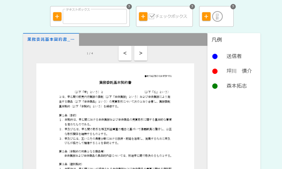The image size is (282, 169).
Task: Go to the next document page
Action: [141, 53]
